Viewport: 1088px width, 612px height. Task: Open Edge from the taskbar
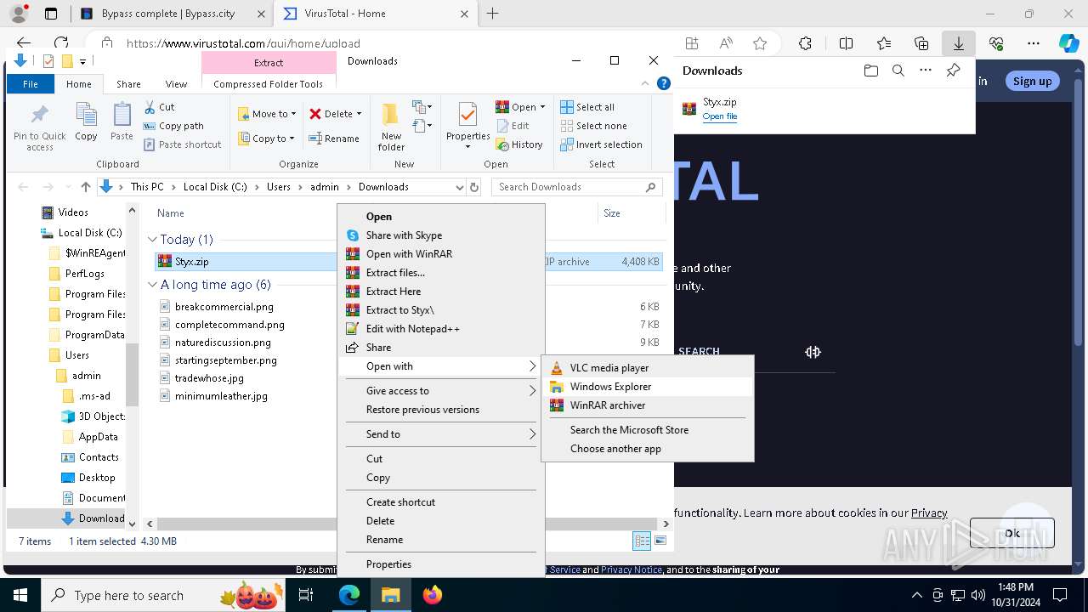[349, 595]
